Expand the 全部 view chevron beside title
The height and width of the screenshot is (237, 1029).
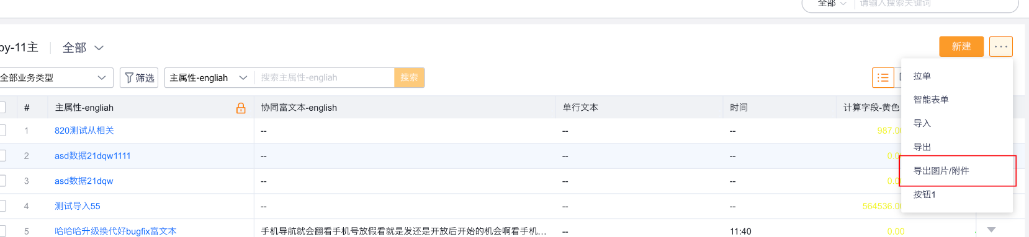point(99,48)
